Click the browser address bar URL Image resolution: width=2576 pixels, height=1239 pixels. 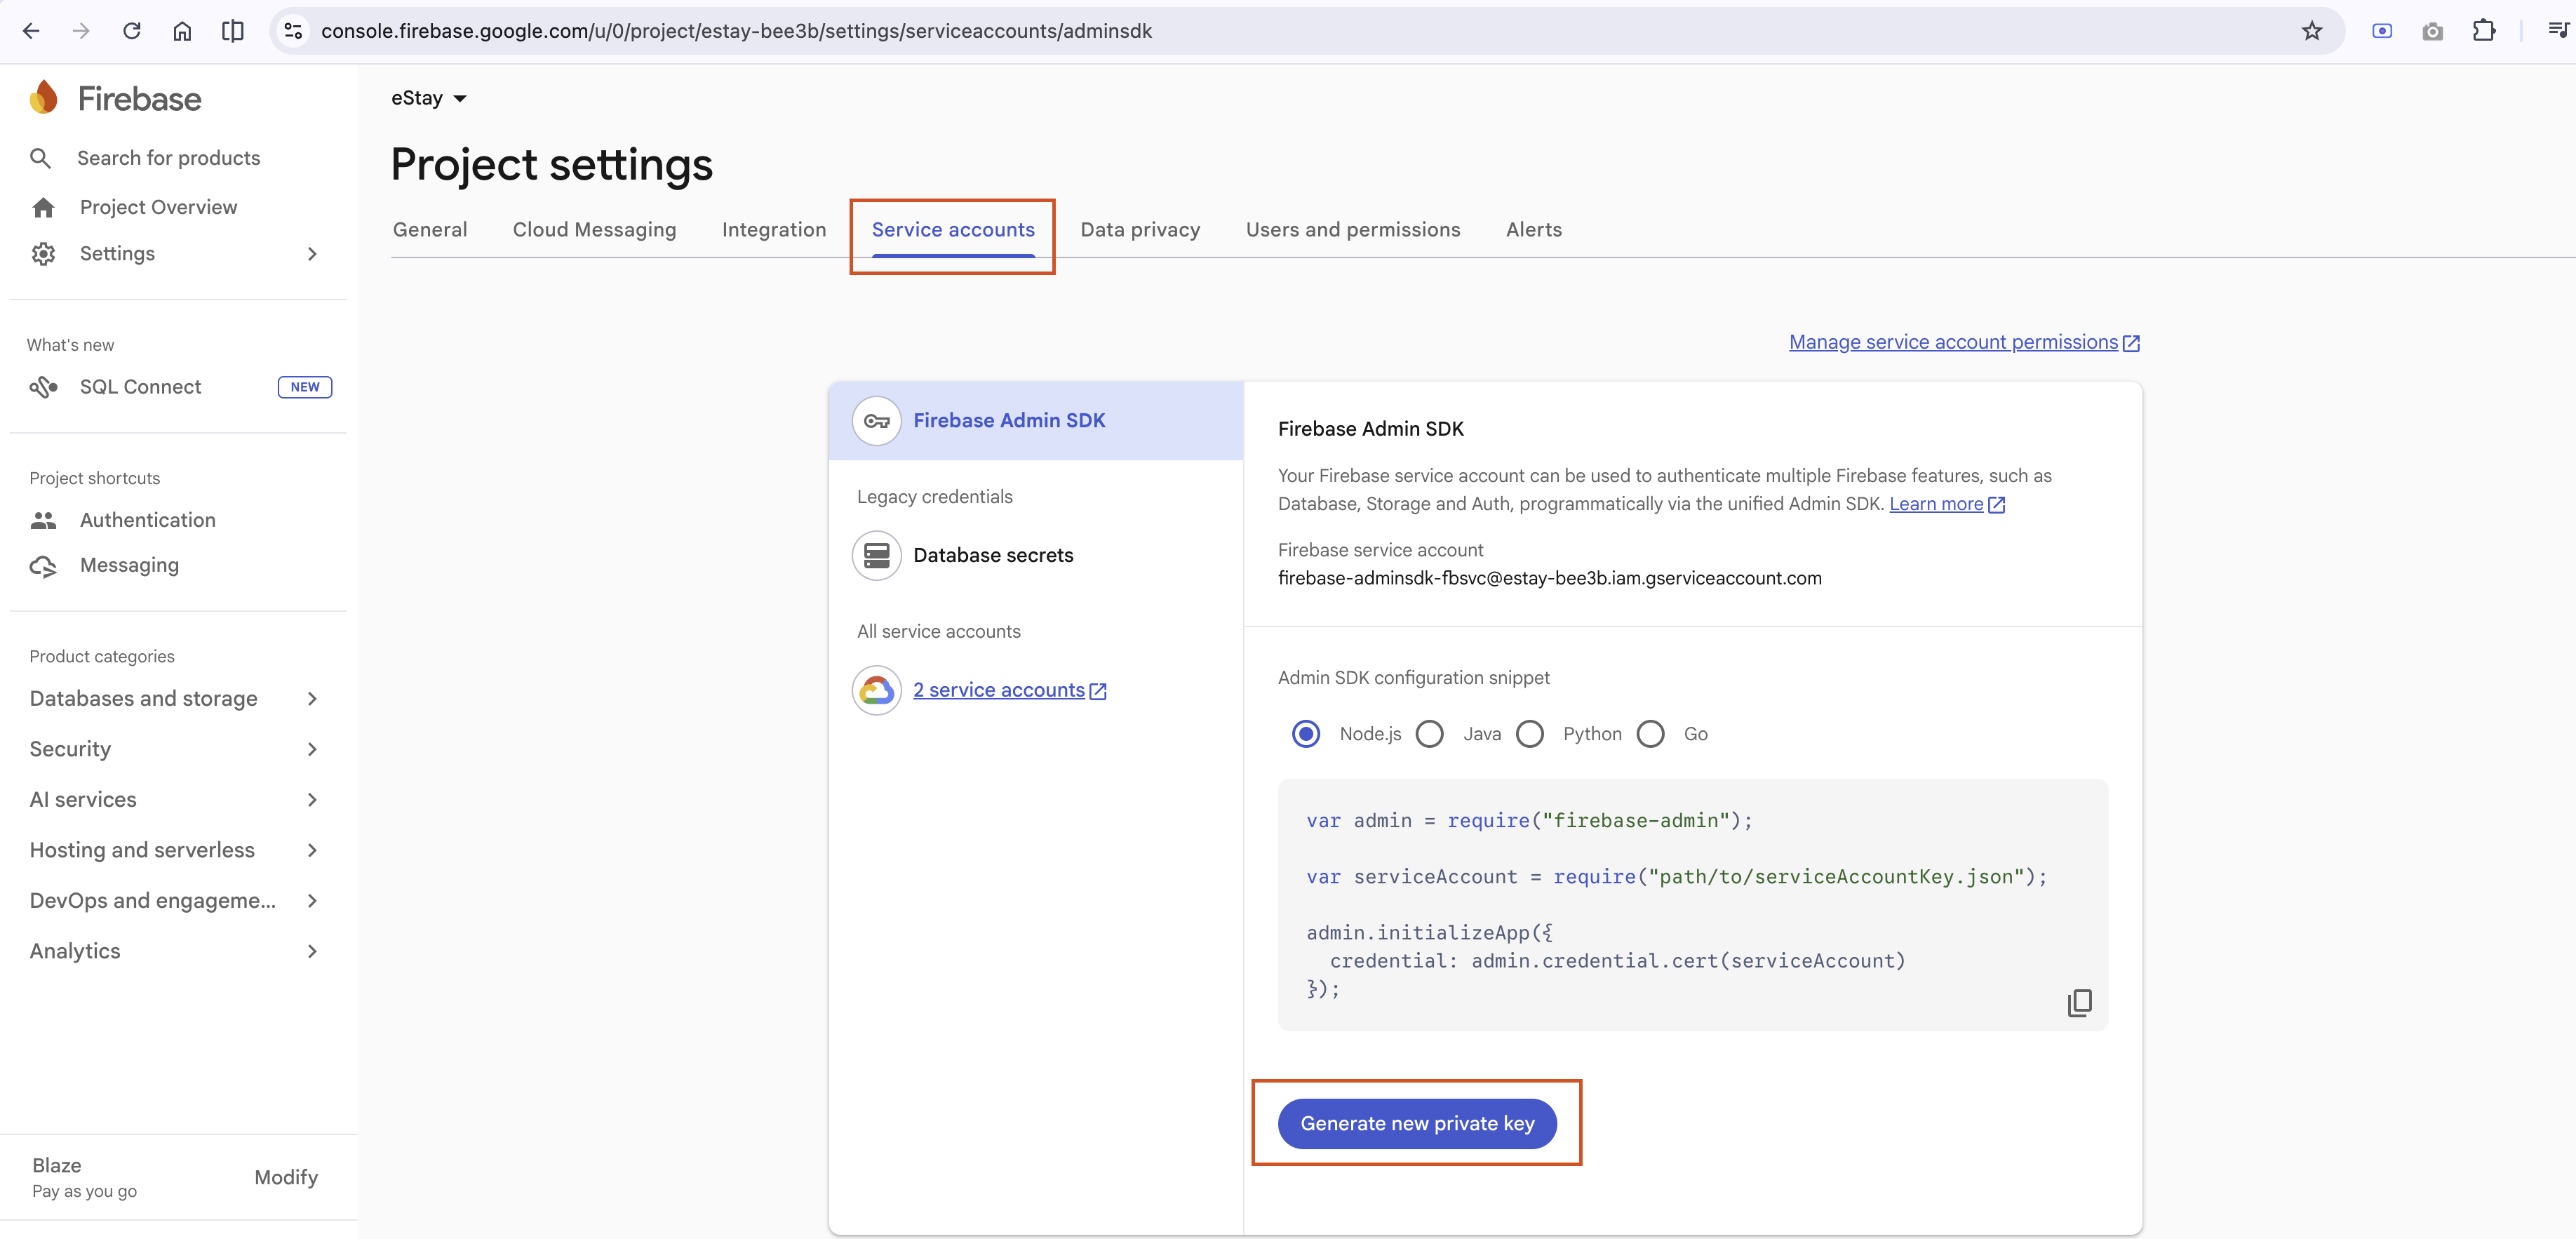736,31
